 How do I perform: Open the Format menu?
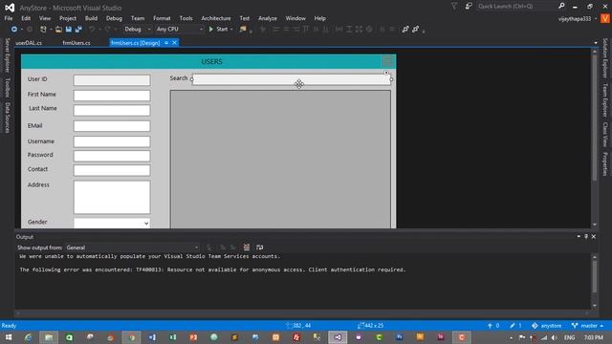[162, 18]
